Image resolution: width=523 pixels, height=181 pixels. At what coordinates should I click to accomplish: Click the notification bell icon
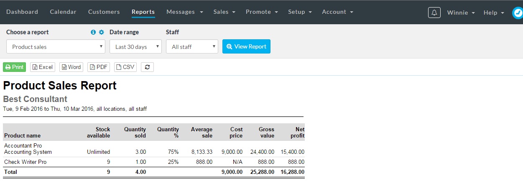pyautogui.click(x=434, y=13)
